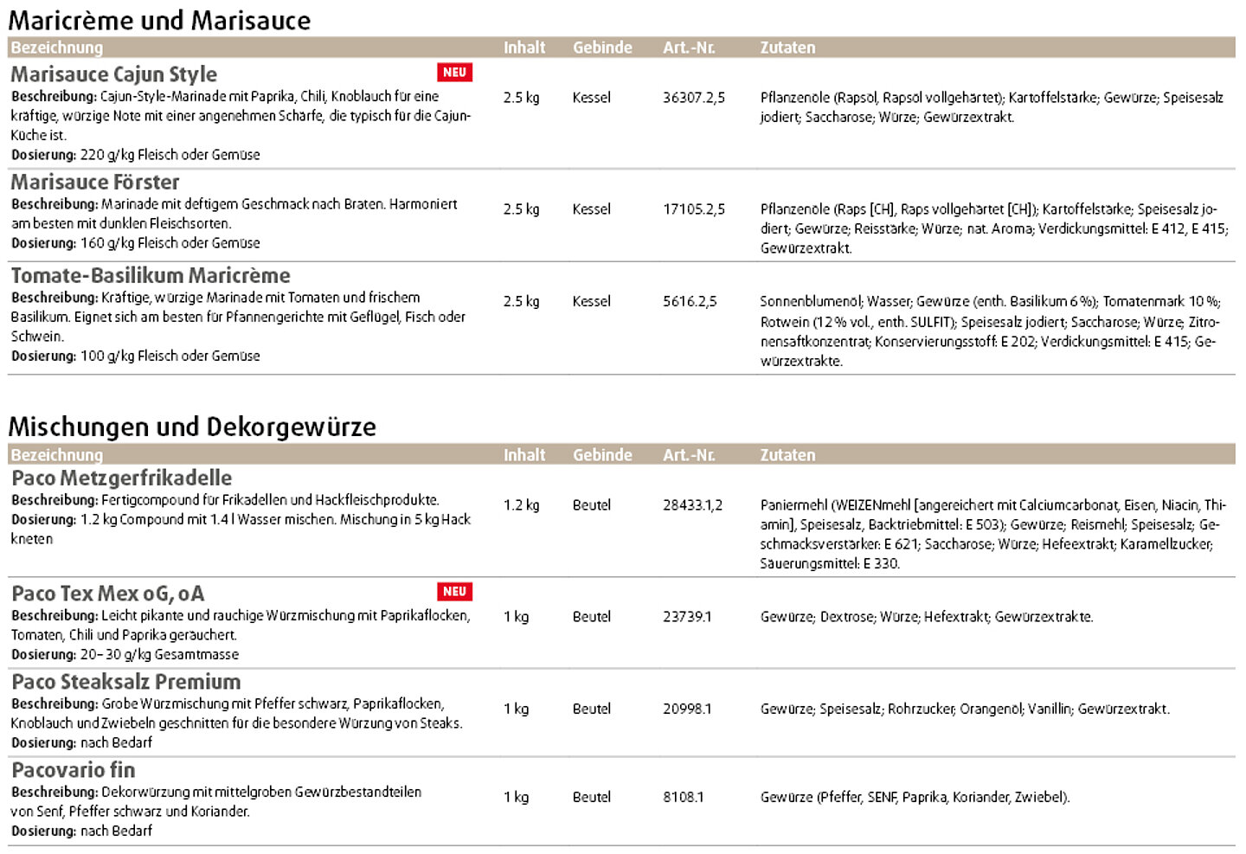Click product title Tomate-Basilikum Maricrème
The width and height of the screenshot is (1246, 854).
(151, 275)
